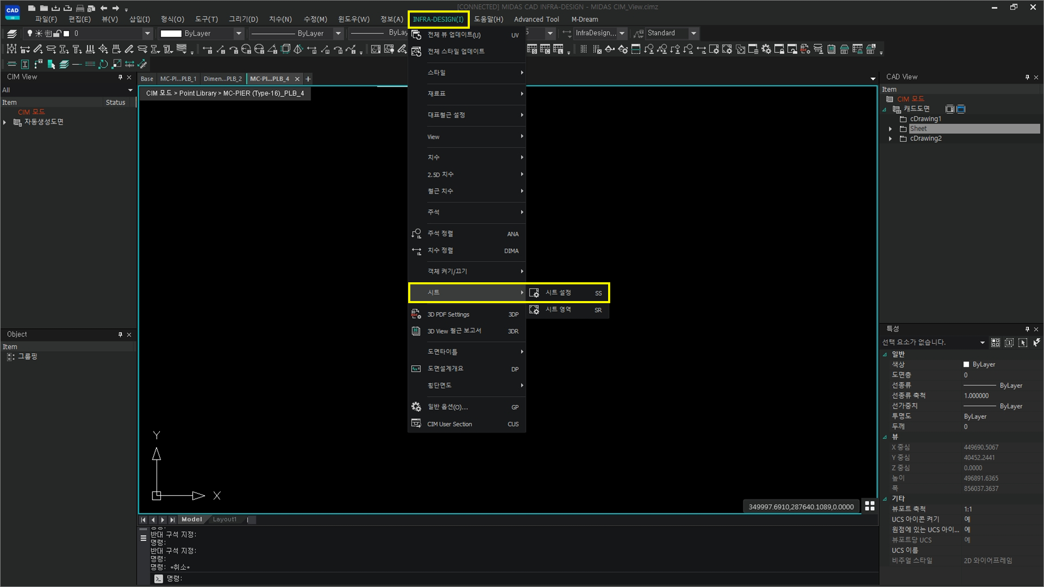Image resolution: width=1044 pixels, height=587 pixels.
Task: Open the Standard text style dropdown
Action: point(693,33)
